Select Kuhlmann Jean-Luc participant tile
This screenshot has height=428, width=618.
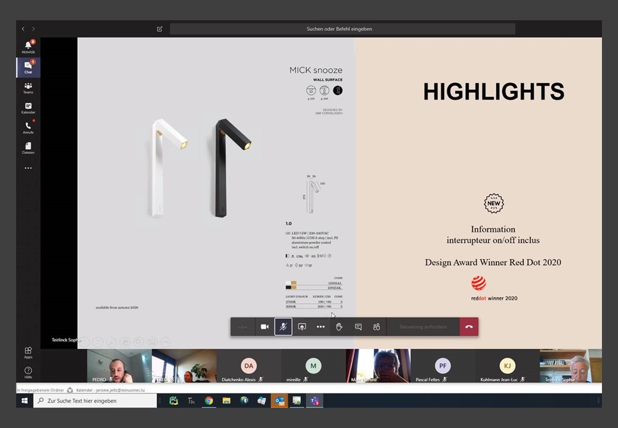pos(507,366)
